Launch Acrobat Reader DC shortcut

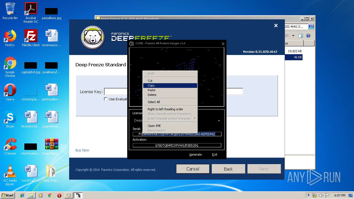31,13
